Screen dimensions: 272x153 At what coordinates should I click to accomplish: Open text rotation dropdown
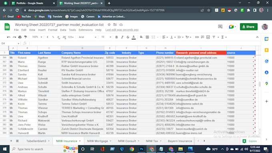tap(188, 37)
